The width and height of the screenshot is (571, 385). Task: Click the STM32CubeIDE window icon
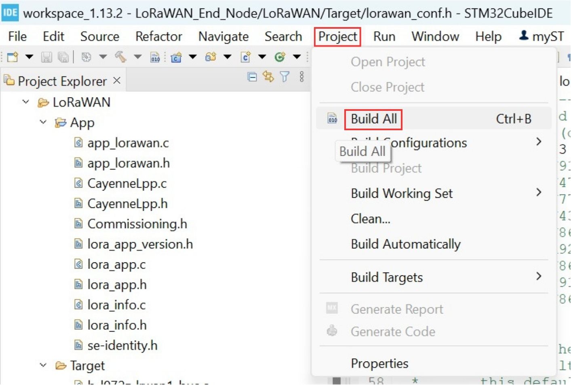tap(10, 13)
